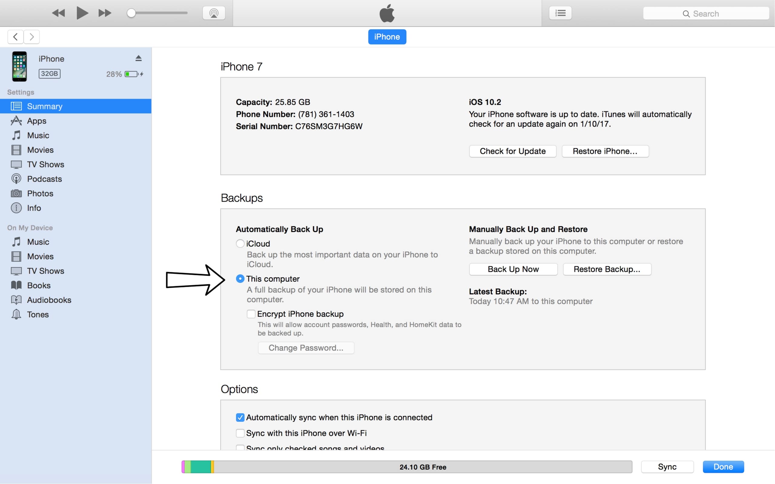Click the iPhone tab header
This screenshot has height=484, width=775.
point(388,37)
